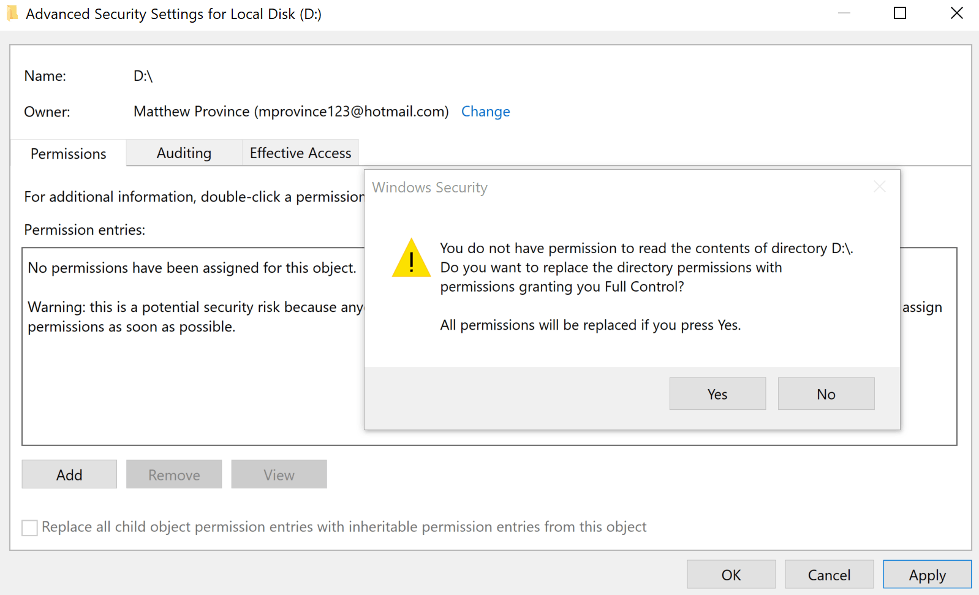Click inside the Permission entries list box
Screen dimensions: 979x595
pyautogui.click(x=184, y=392)
